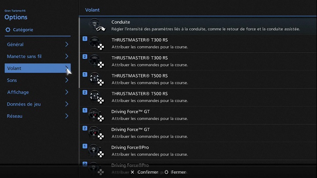Click the Catégorie gear icon
The image size is (317, 178).
tap(7, 30)
